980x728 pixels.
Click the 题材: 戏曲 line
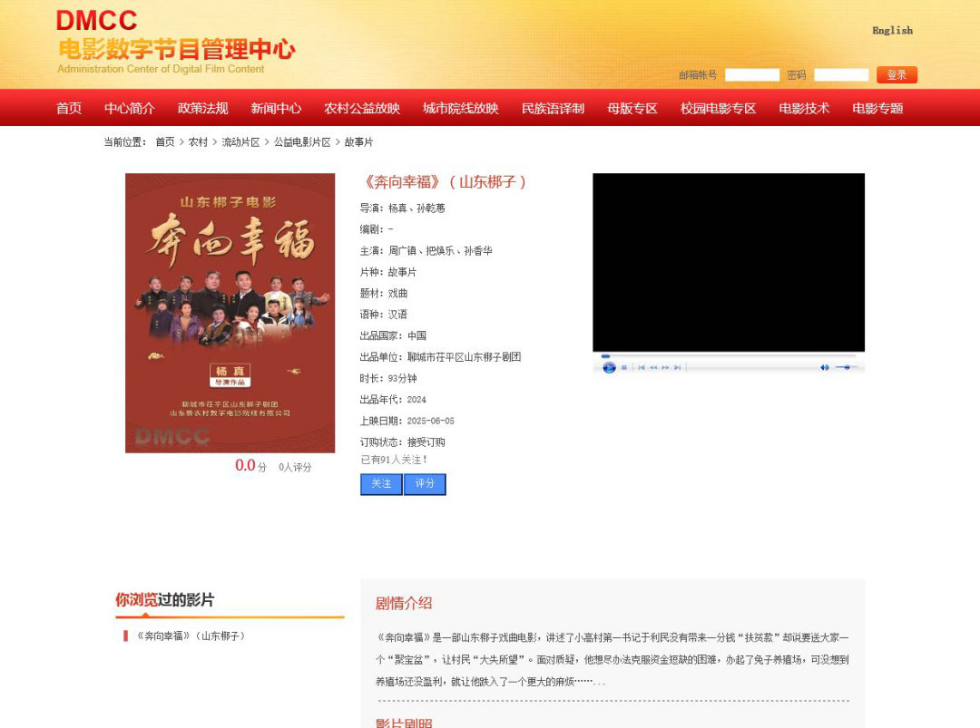[384, 293]
